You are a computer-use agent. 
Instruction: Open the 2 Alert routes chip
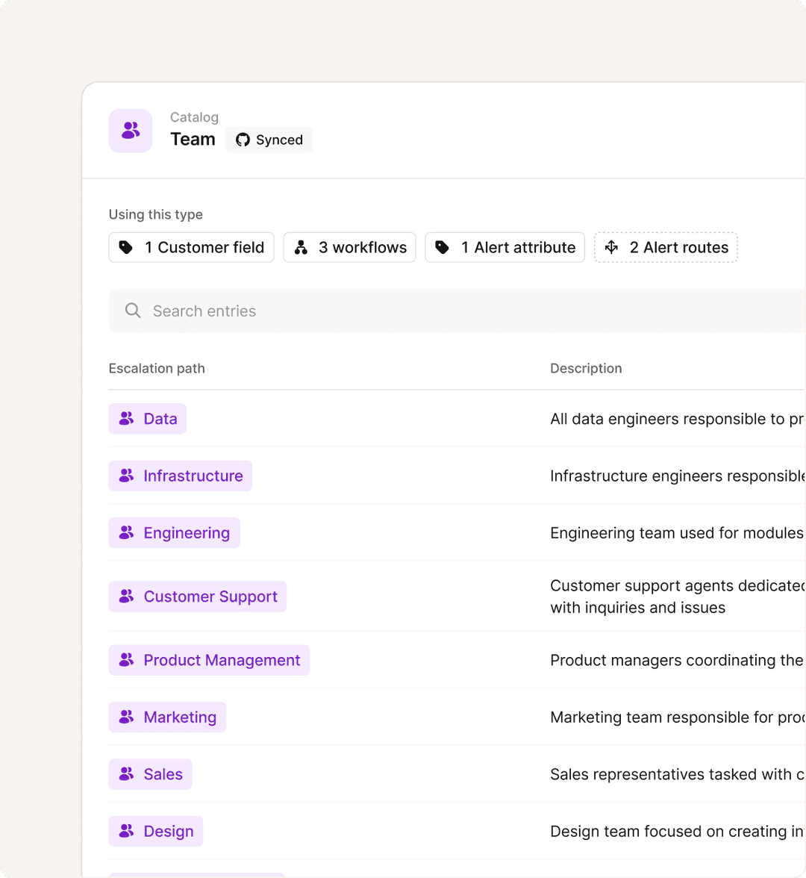[666, 247]
